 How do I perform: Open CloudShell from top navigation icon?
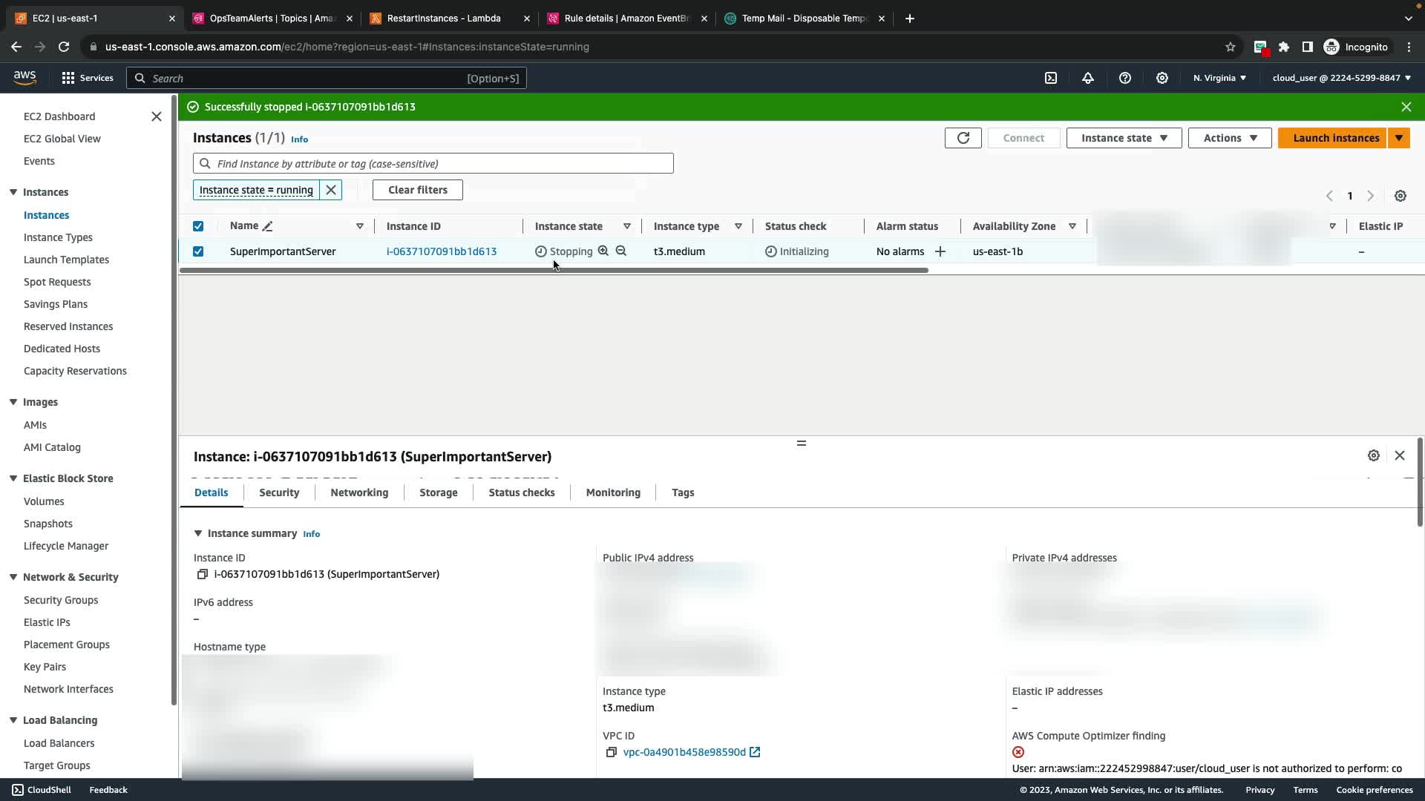1051,78
